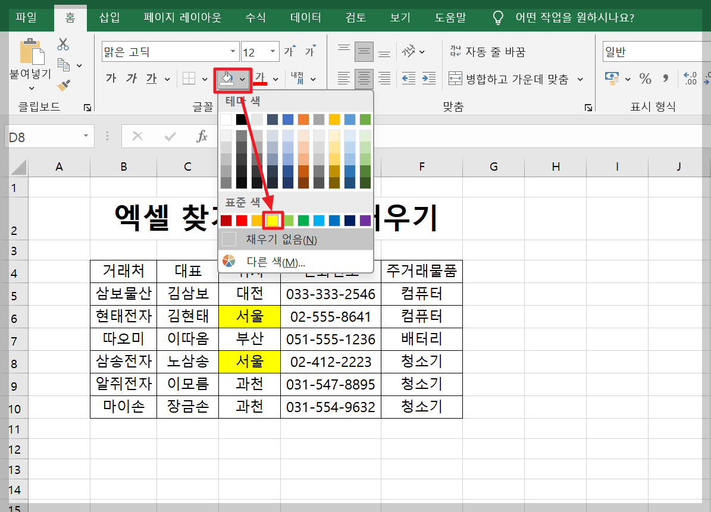Open the font size dropdown showing 12
711x512 pixels.
coord(272,51)
